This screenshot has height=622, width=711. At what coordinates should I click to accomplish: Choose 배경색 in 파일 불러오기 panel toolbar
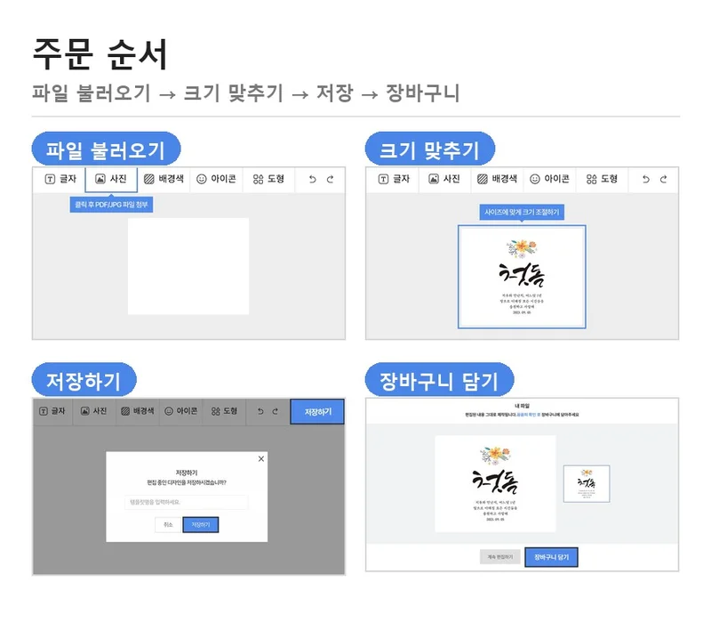[164, 179]
